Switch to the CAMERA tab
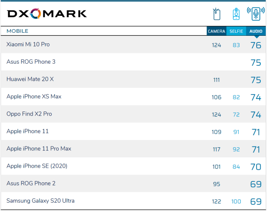Viewport: 267px width, 211px height. [x=217, y=31]
